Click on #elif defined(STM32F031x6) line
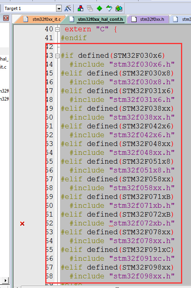 tap(117, 91)
